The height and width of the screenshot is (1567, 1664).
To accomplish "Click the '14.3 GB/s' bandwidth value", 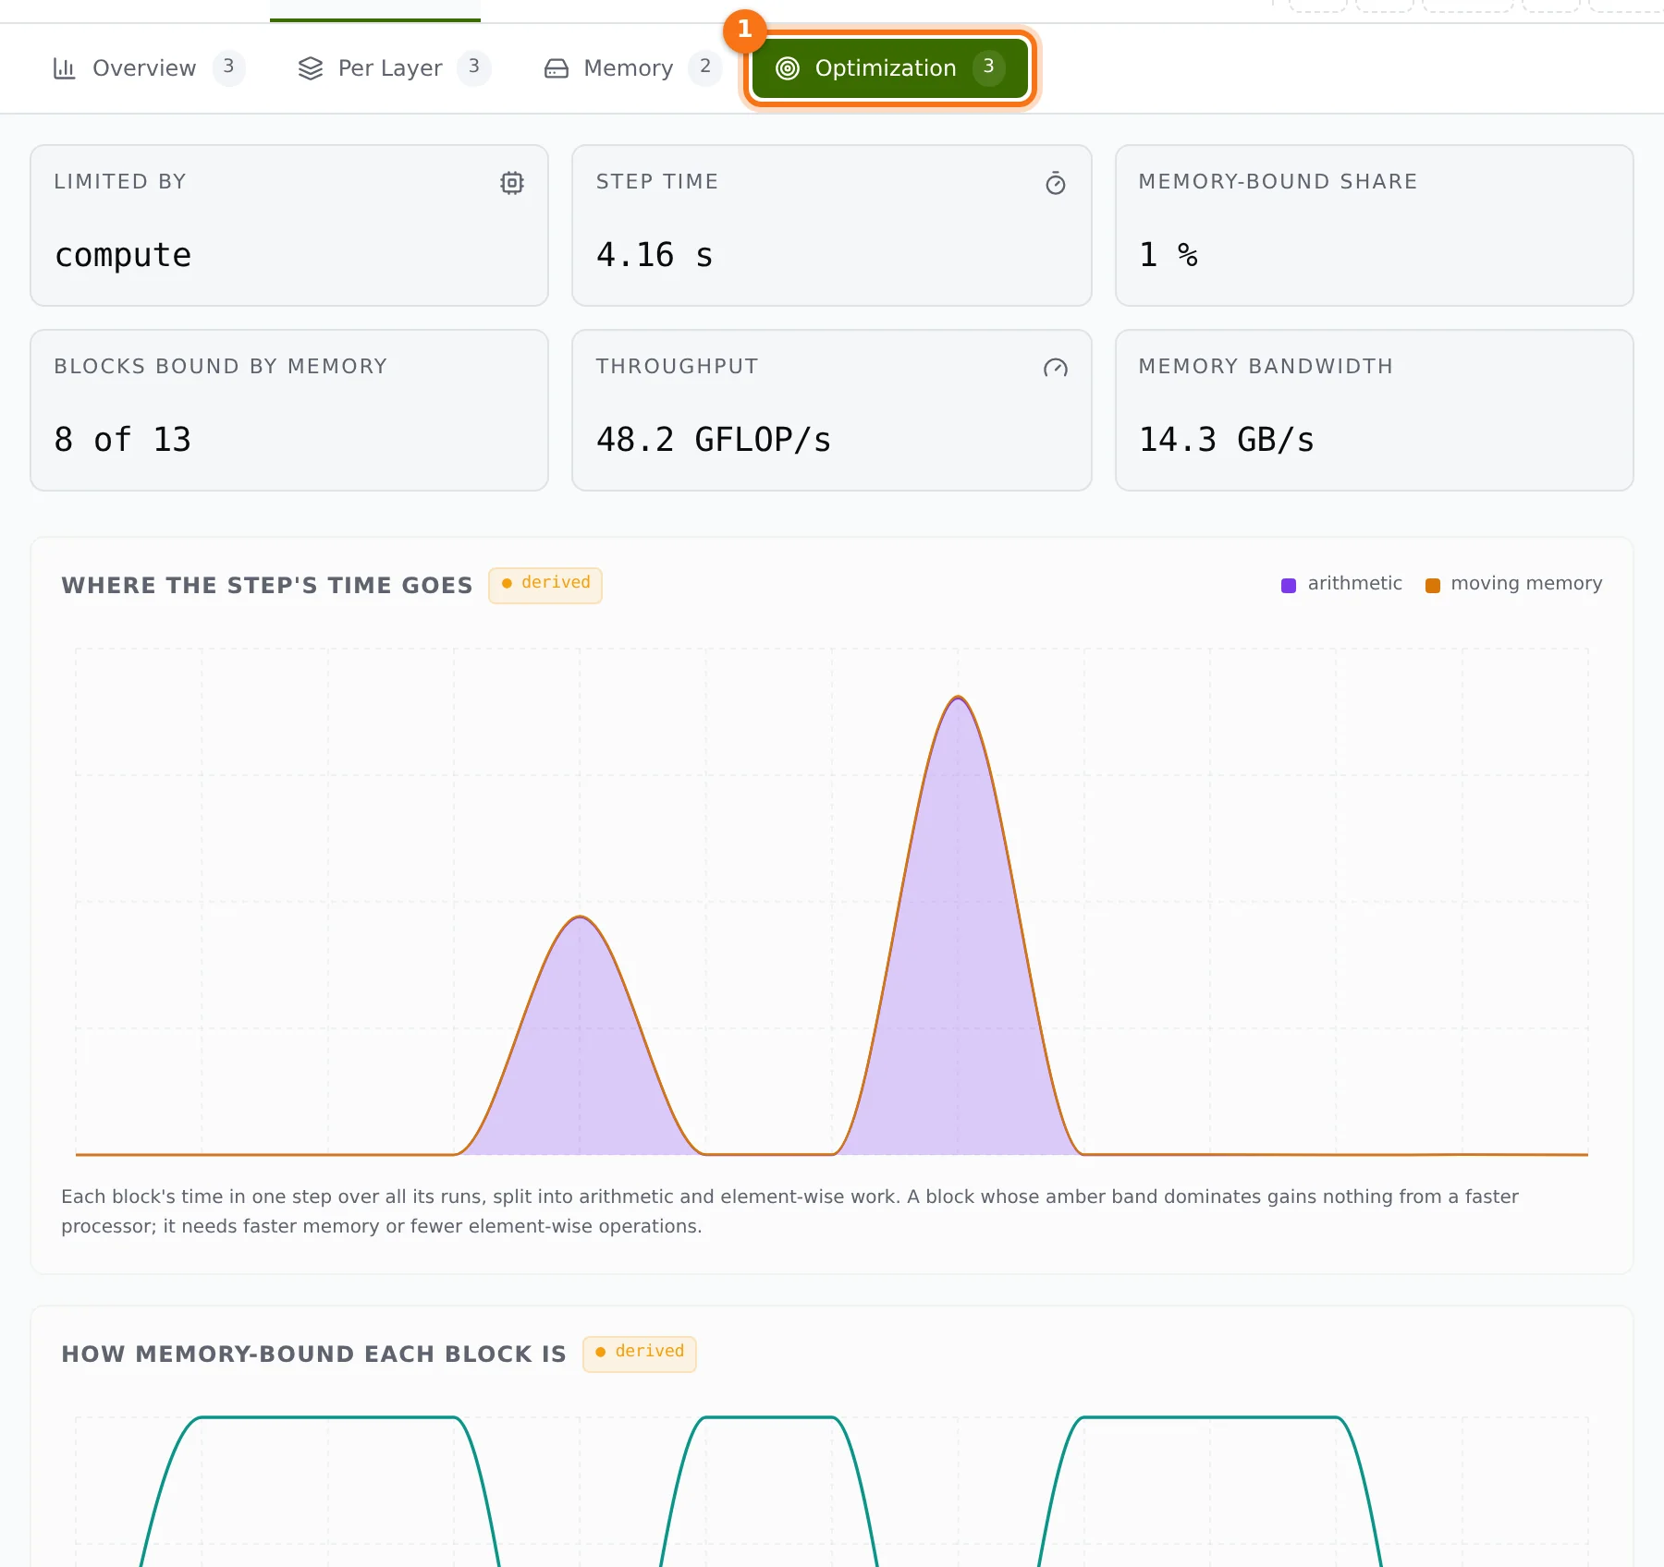I will 1227,440.
